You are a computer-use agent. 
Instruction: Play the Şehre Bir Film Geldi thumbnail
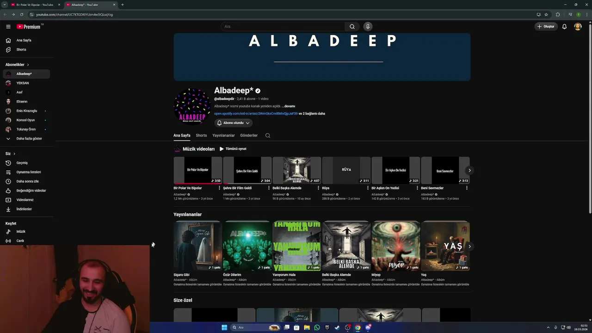[x=247, y=170]
